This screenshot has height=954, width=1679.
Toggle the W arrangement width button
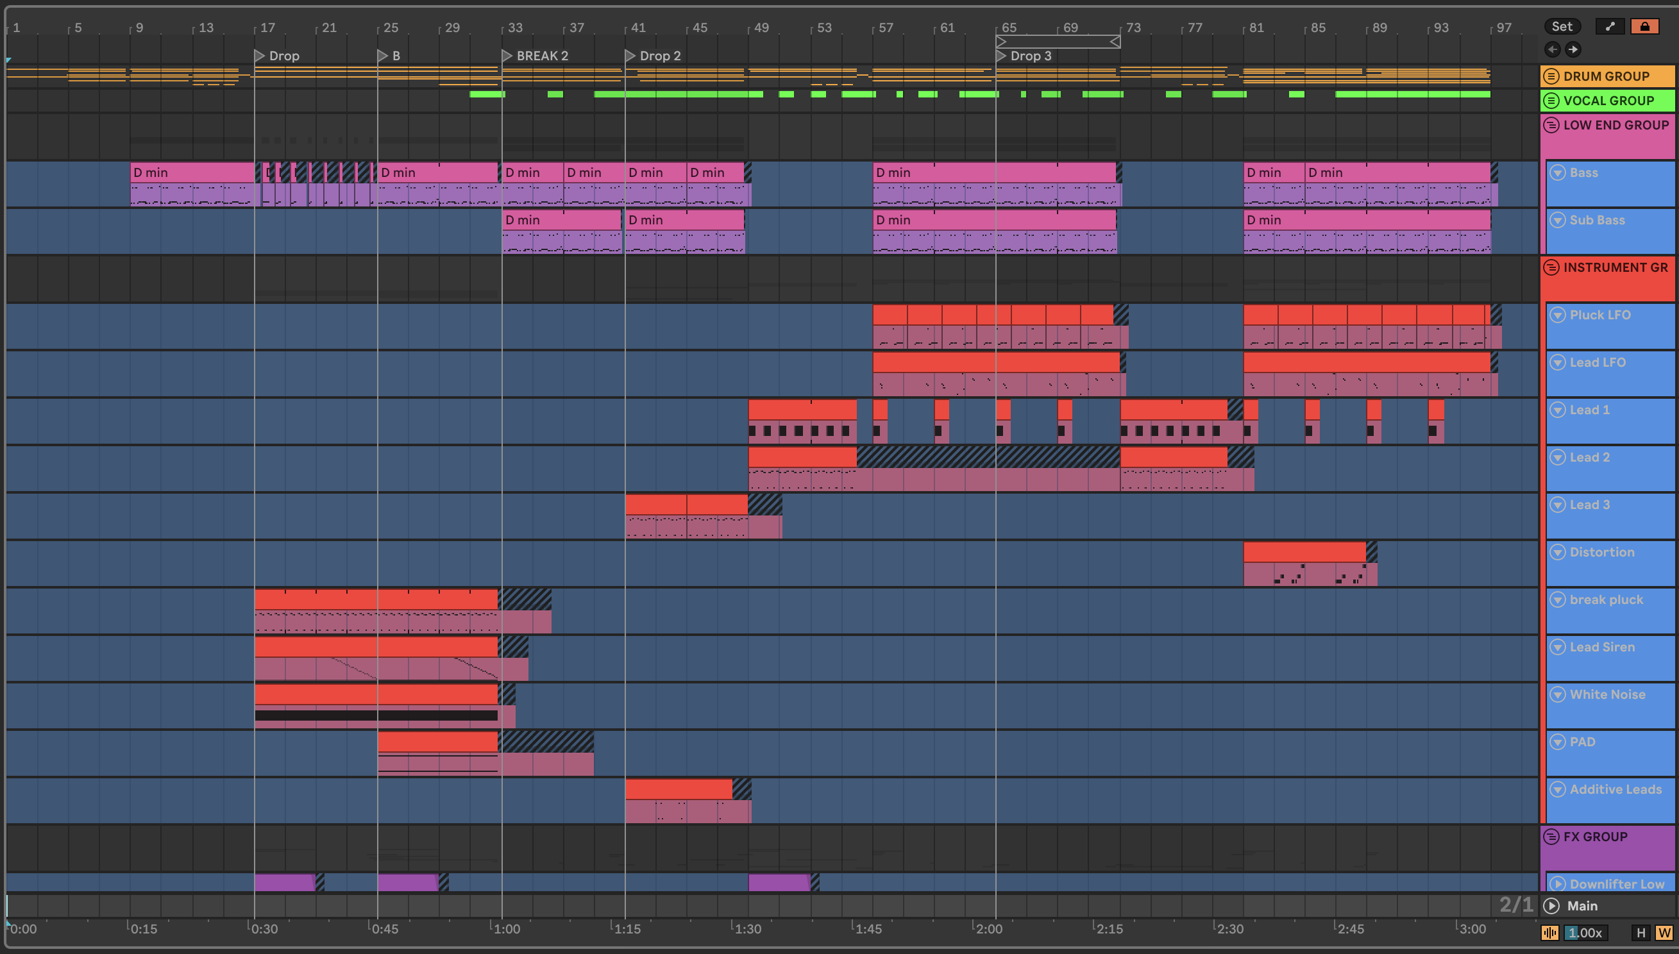[1664, 932]
